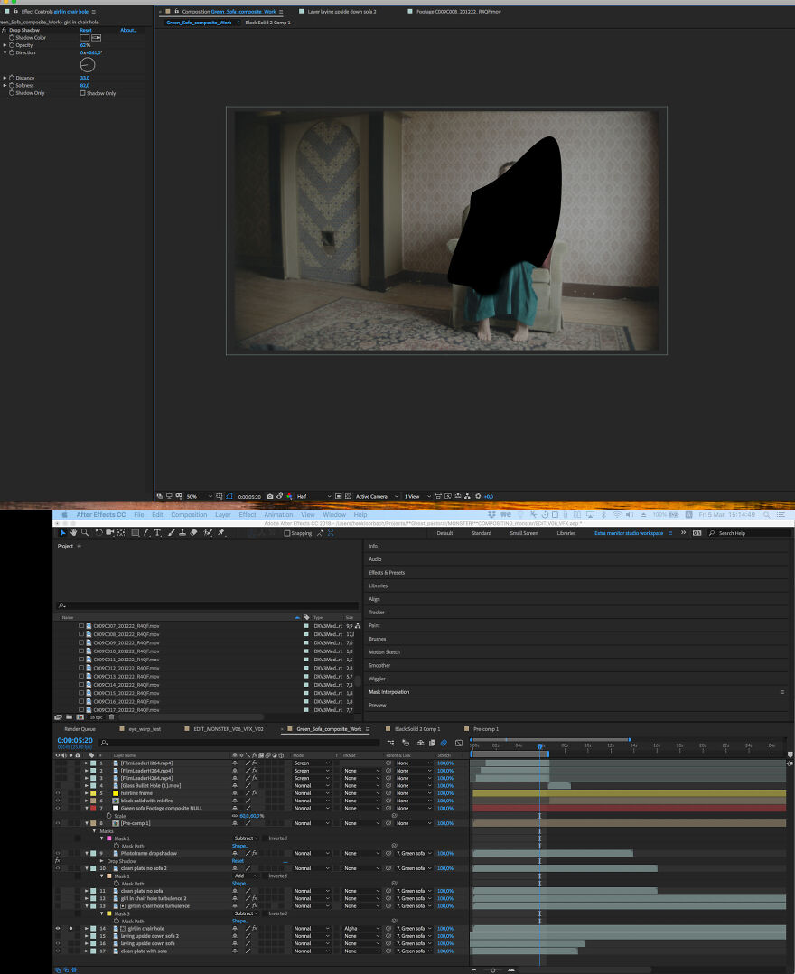The height and width of the screenshot is (974, 795).
Task: Select the Pen tool in toolbar
Action: pyautogui.click(x=146, y=533)
